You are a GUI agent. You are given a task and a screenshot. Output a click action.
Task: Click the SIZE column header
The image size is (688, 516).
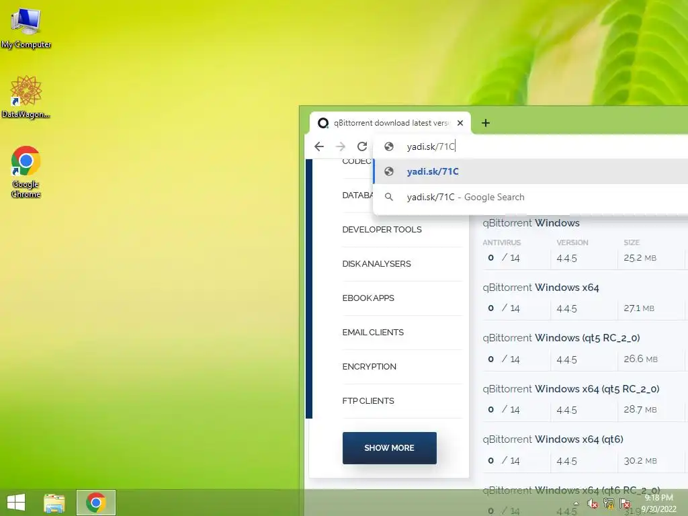pos(632,243)
